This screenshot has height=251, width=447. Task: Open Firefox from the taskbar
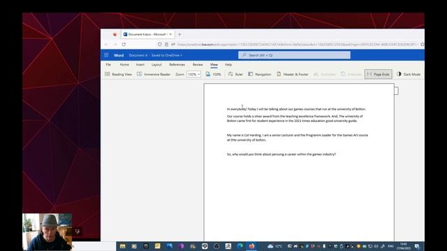pos(251,246)
